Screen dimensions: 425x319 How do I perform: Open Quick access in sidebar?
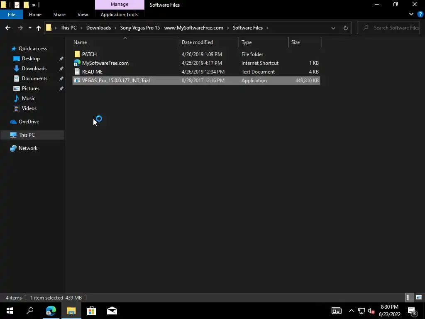32,49
